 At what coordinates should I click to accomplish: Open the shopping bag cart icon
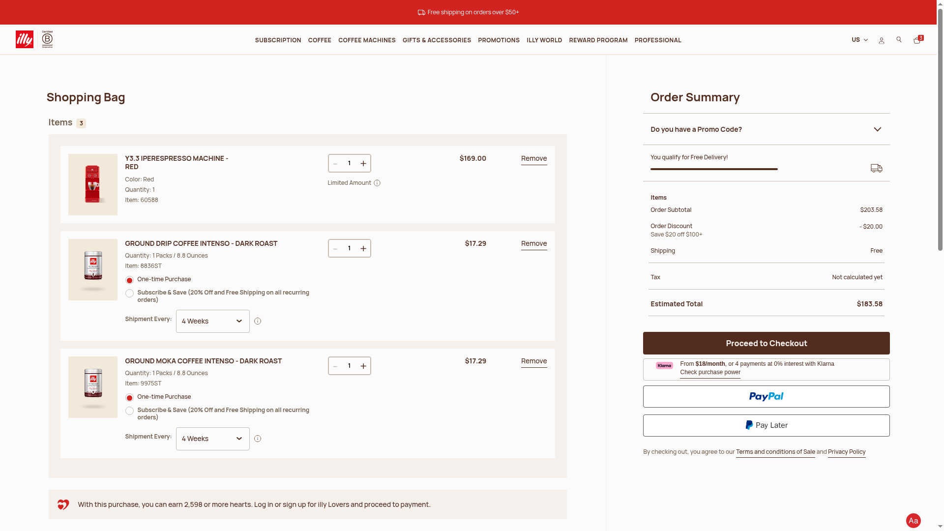917,40
